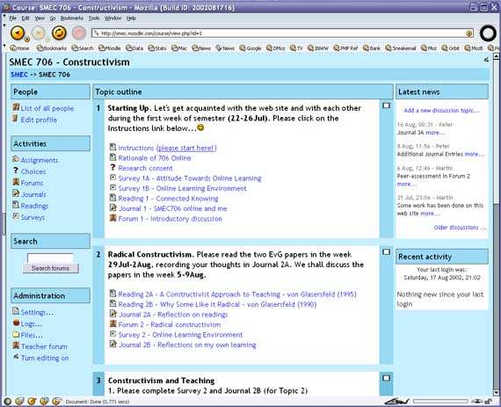
Task: Click the Reload page toolbar button
Action: tap(59, 33)
